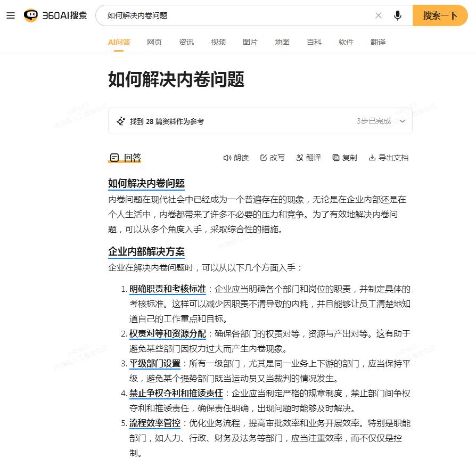This screenshot has width=476, height=458.
Task: Click 朗读 to read answer aloud
Action: tap(236, 158)
